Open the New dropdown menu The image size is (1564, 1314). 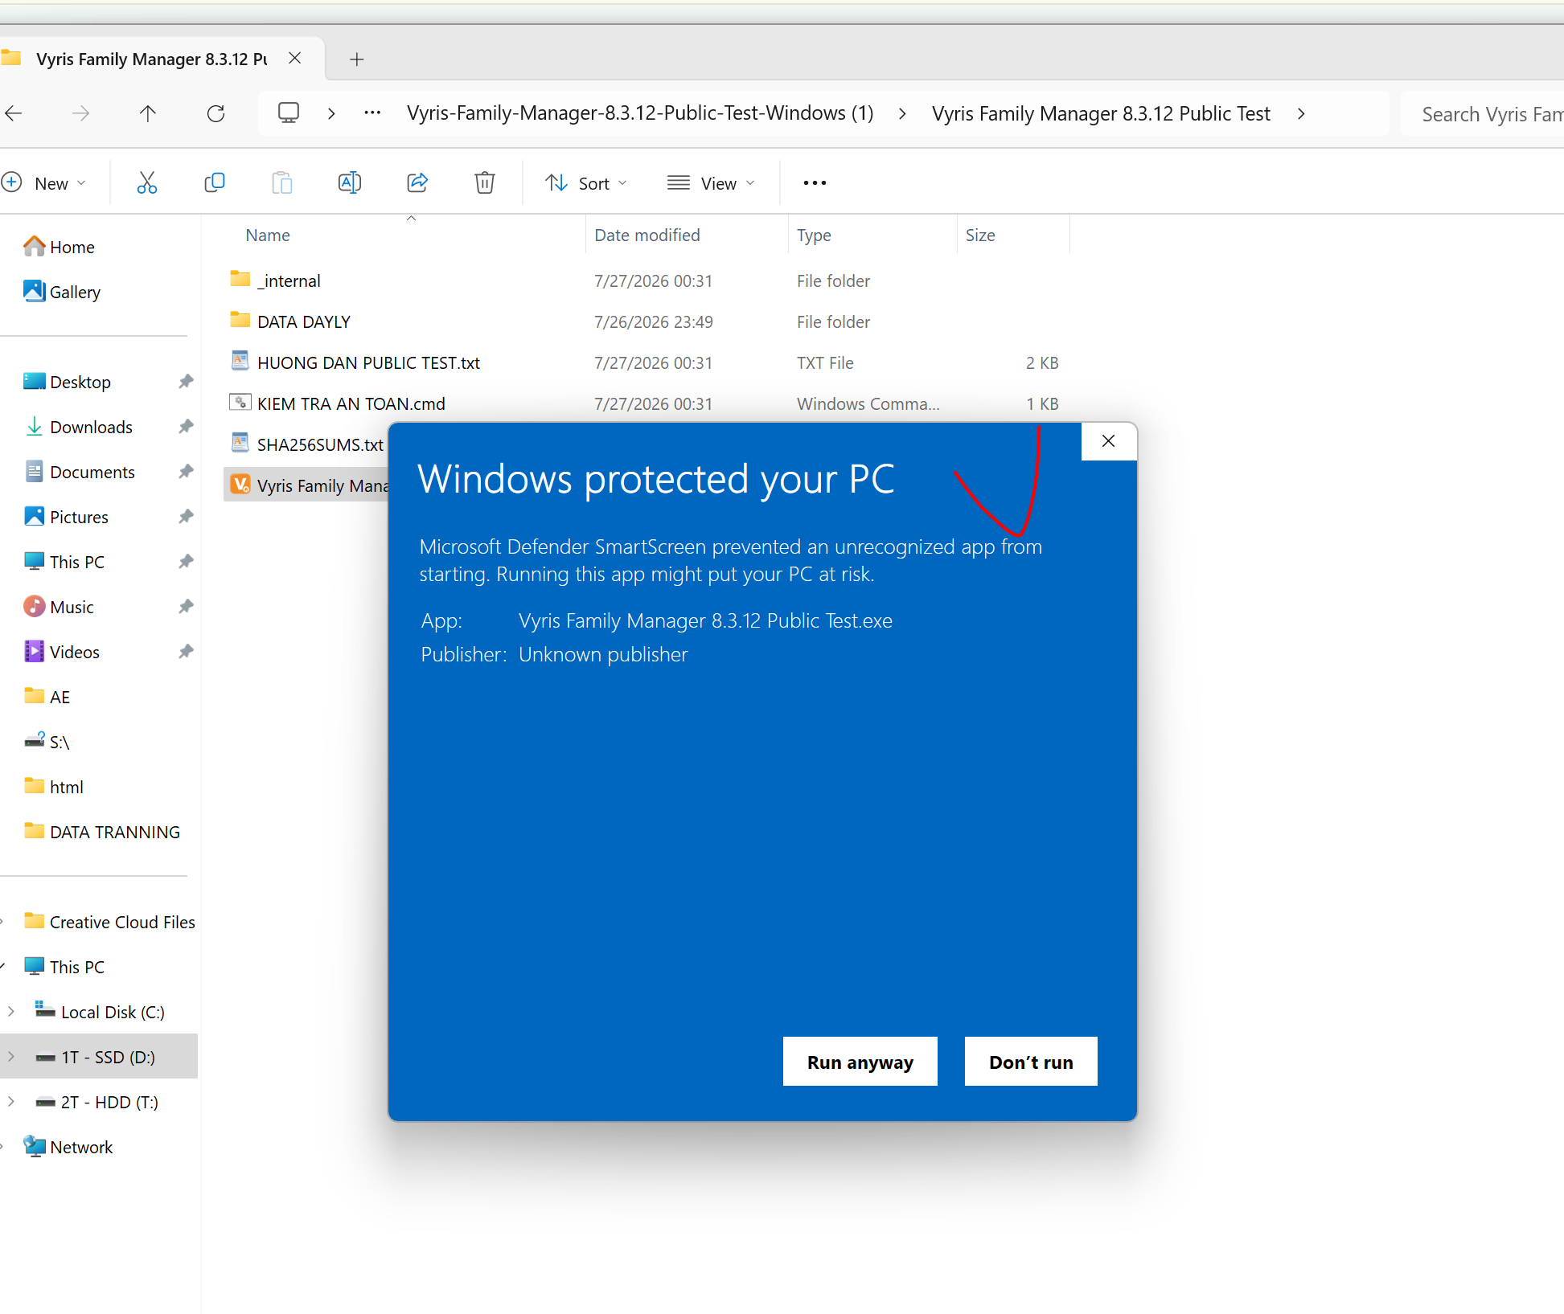[x=45, y=183]
